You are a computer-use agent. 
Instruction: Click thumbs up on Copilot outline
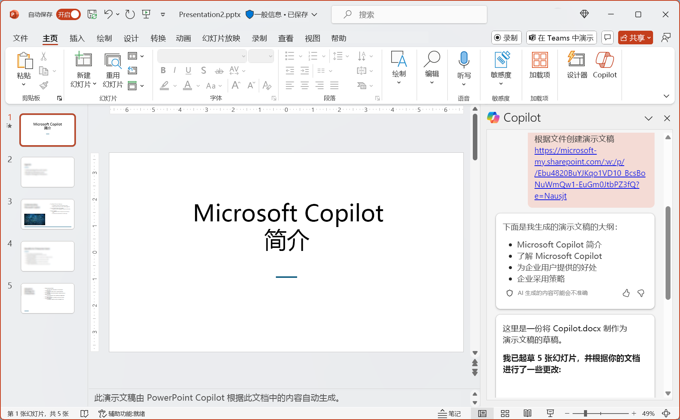point(626,293)
